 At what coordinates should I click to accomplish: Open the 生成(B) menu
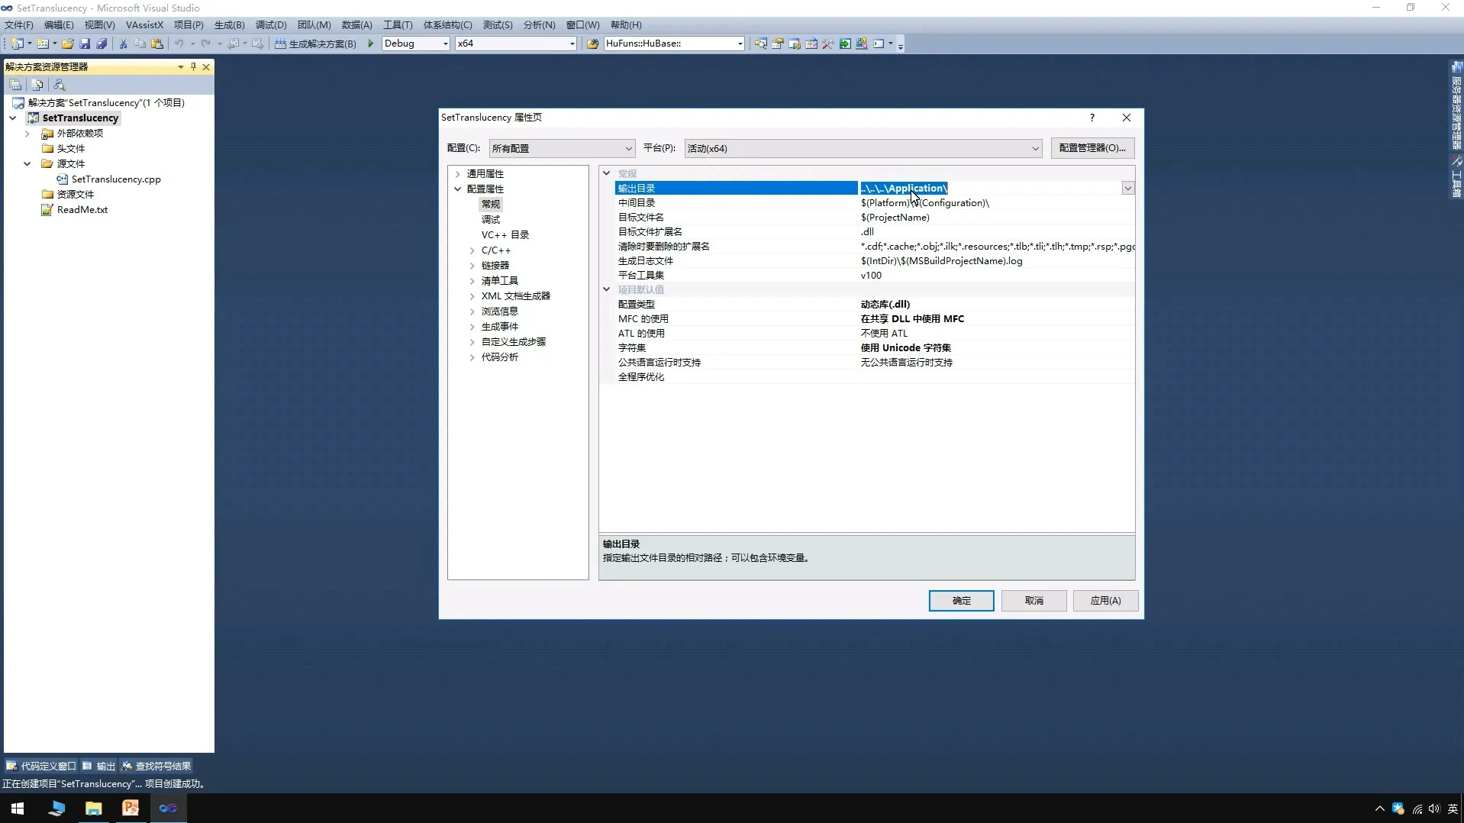(229, 24)
